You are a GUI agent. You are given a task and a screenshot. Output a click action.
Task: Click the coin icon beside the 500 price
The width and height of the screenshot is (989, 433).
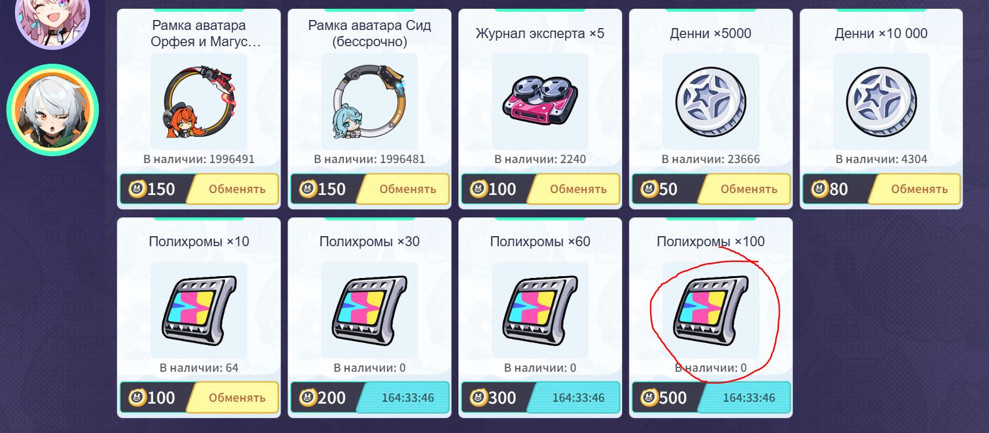(650, 397)
